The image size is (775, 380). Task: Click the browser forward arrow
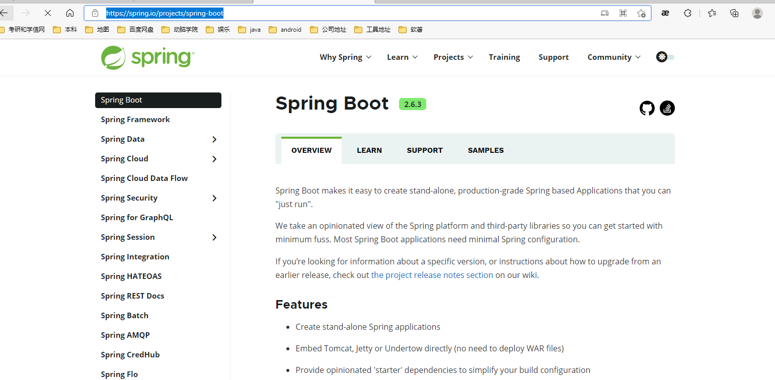pos(26,13)
